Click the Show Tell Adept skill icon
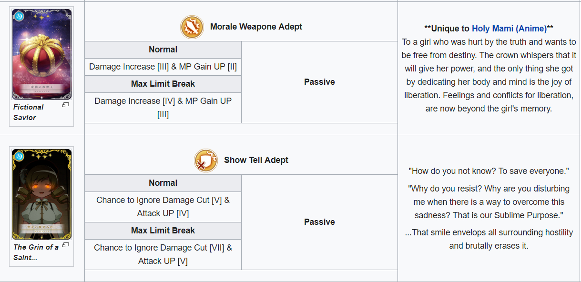Viewport: 581px width, 282px height. [x=206, y=161]
